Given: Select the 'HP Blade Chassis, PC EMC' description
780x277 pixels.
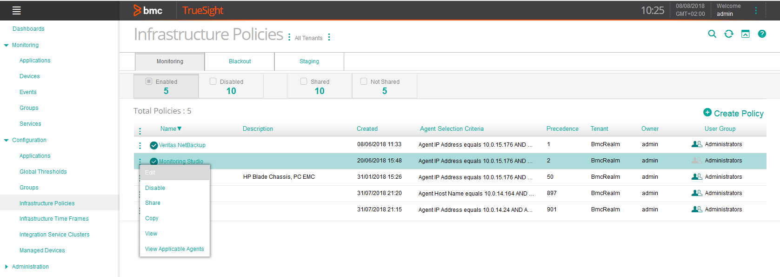Looking at the screenshot, I should coord(279,177).
